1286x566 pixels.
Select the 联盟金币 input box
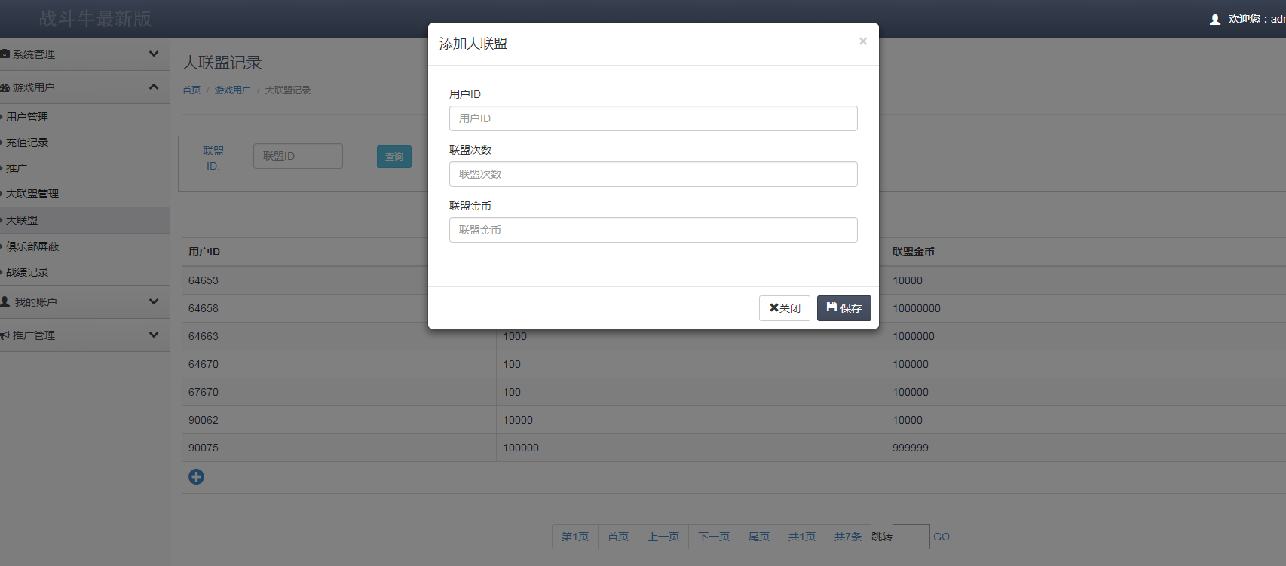[x=653, y=230]
